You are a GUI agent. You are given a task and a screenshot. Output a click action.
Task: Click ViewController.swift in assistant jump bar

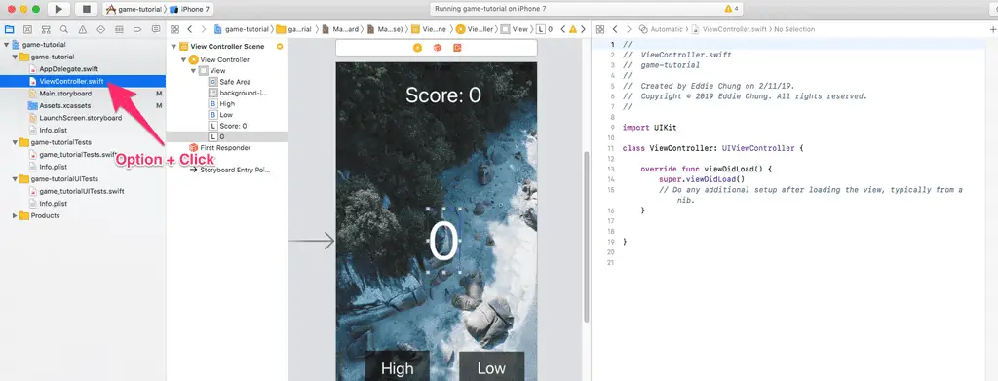coord(730,29)
